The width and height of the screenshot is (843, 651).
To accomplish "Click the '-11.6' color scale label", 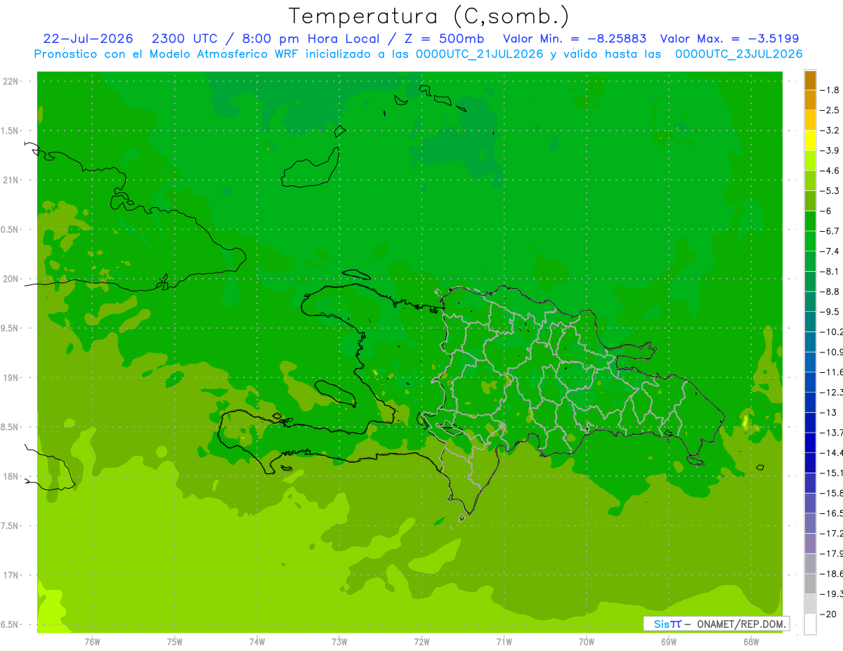I will click(832, 372).
